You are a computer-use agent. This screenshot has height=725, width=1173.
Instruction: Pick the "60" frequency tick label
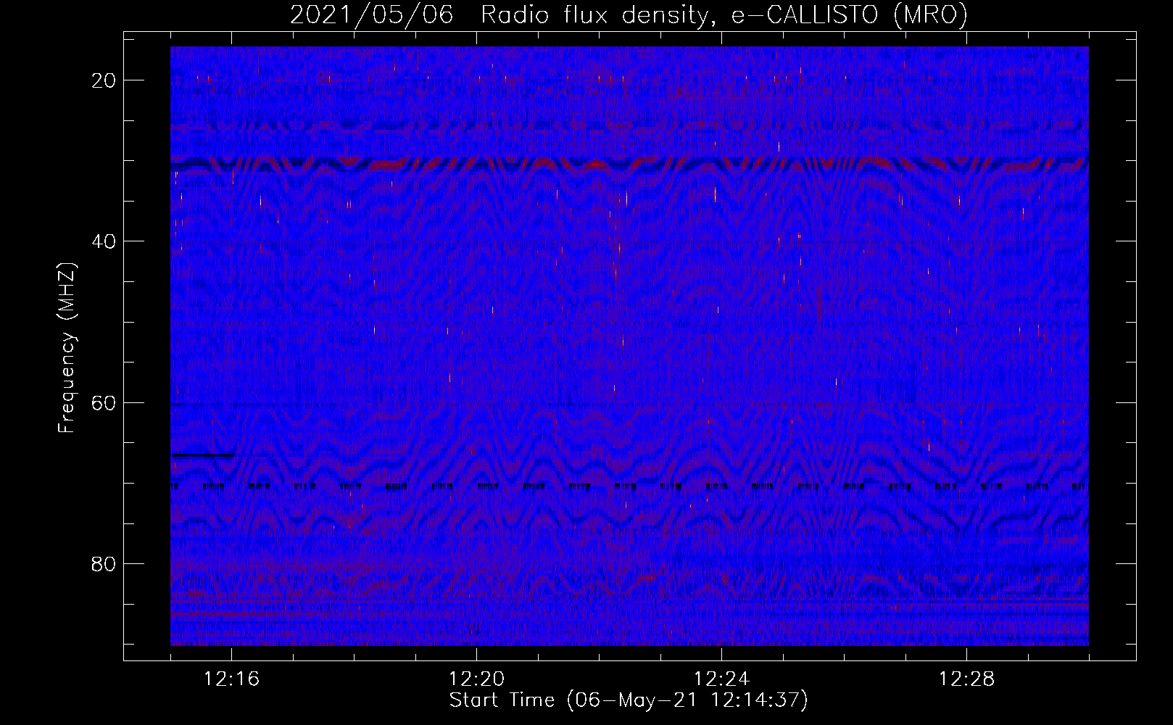tap(104, 402)
